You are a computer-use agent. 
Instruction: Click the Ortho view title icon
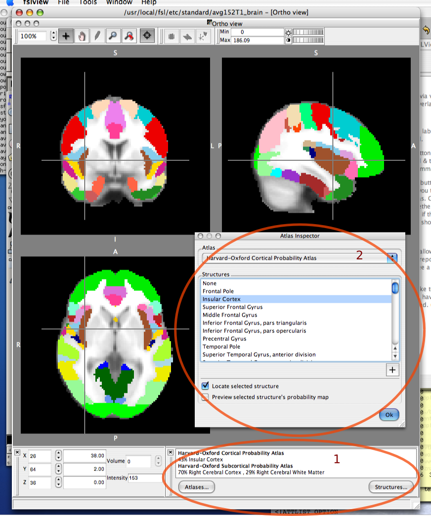click(x=209, y=22)
